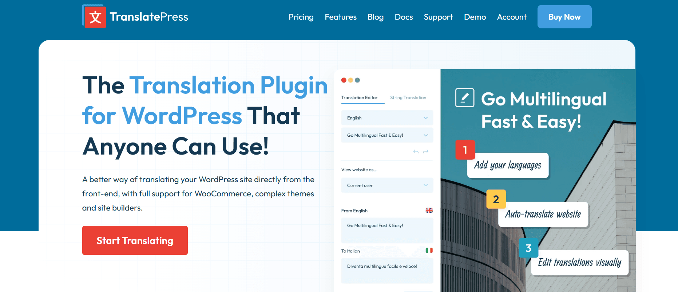The width and height of the screenshot is (678, 292).
Task: Click the TranslatePress red logo icon
Action: 94,16
